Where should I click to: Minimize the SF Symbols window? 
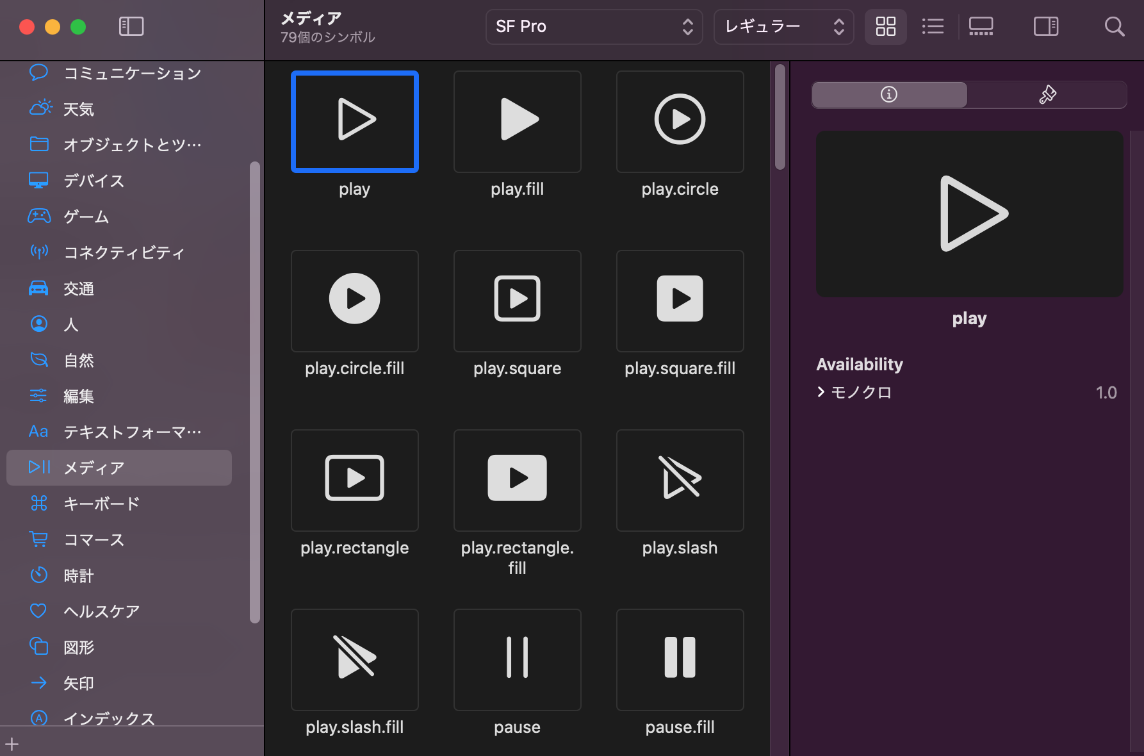[x=53, y=26]
